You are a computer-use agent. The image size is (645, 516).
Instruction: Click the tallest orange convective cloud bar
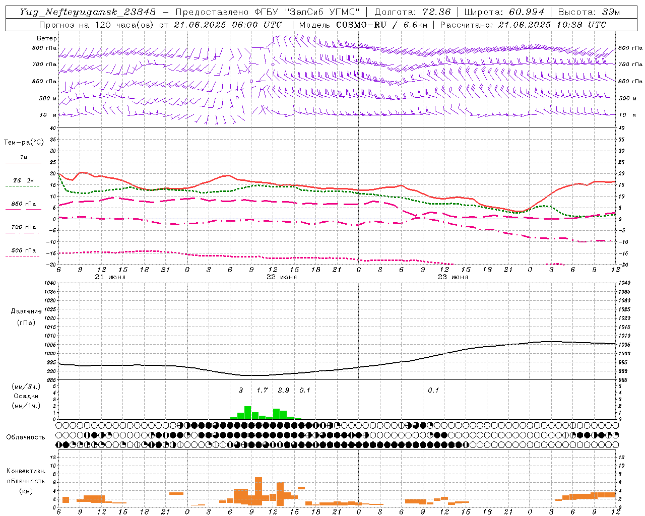pyautogui.click(x=259, y=491)
